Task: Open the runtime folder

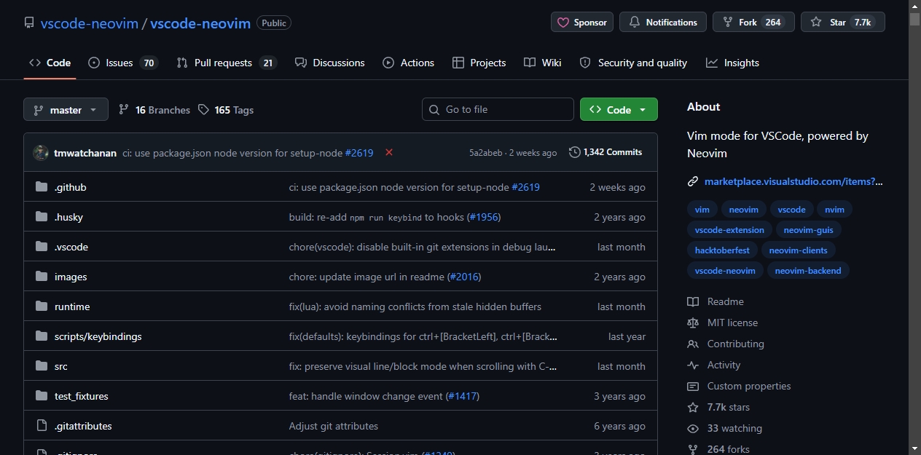Action: (x=72, y=306)
